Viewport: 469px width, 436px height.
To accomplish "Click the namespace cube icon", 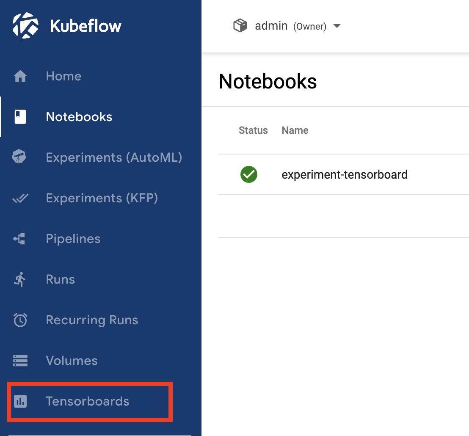I will 240,26.
